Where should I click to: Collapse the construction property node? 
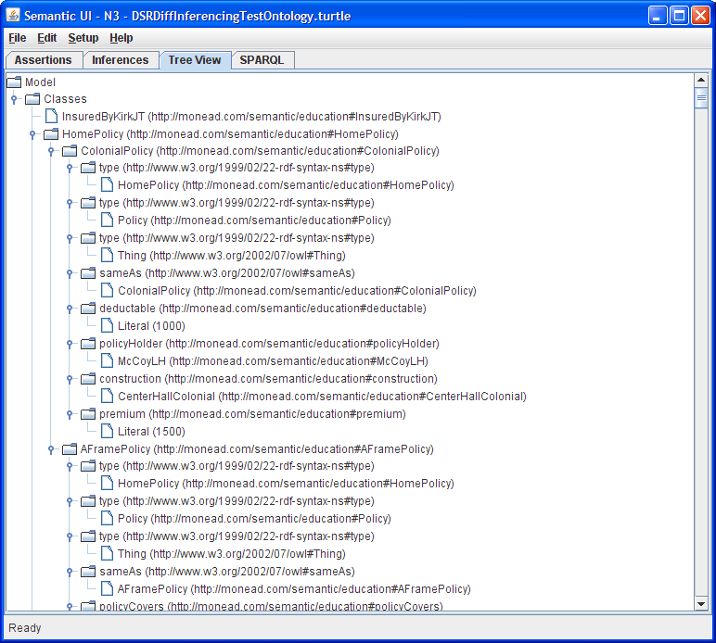[x=70, y=379]
